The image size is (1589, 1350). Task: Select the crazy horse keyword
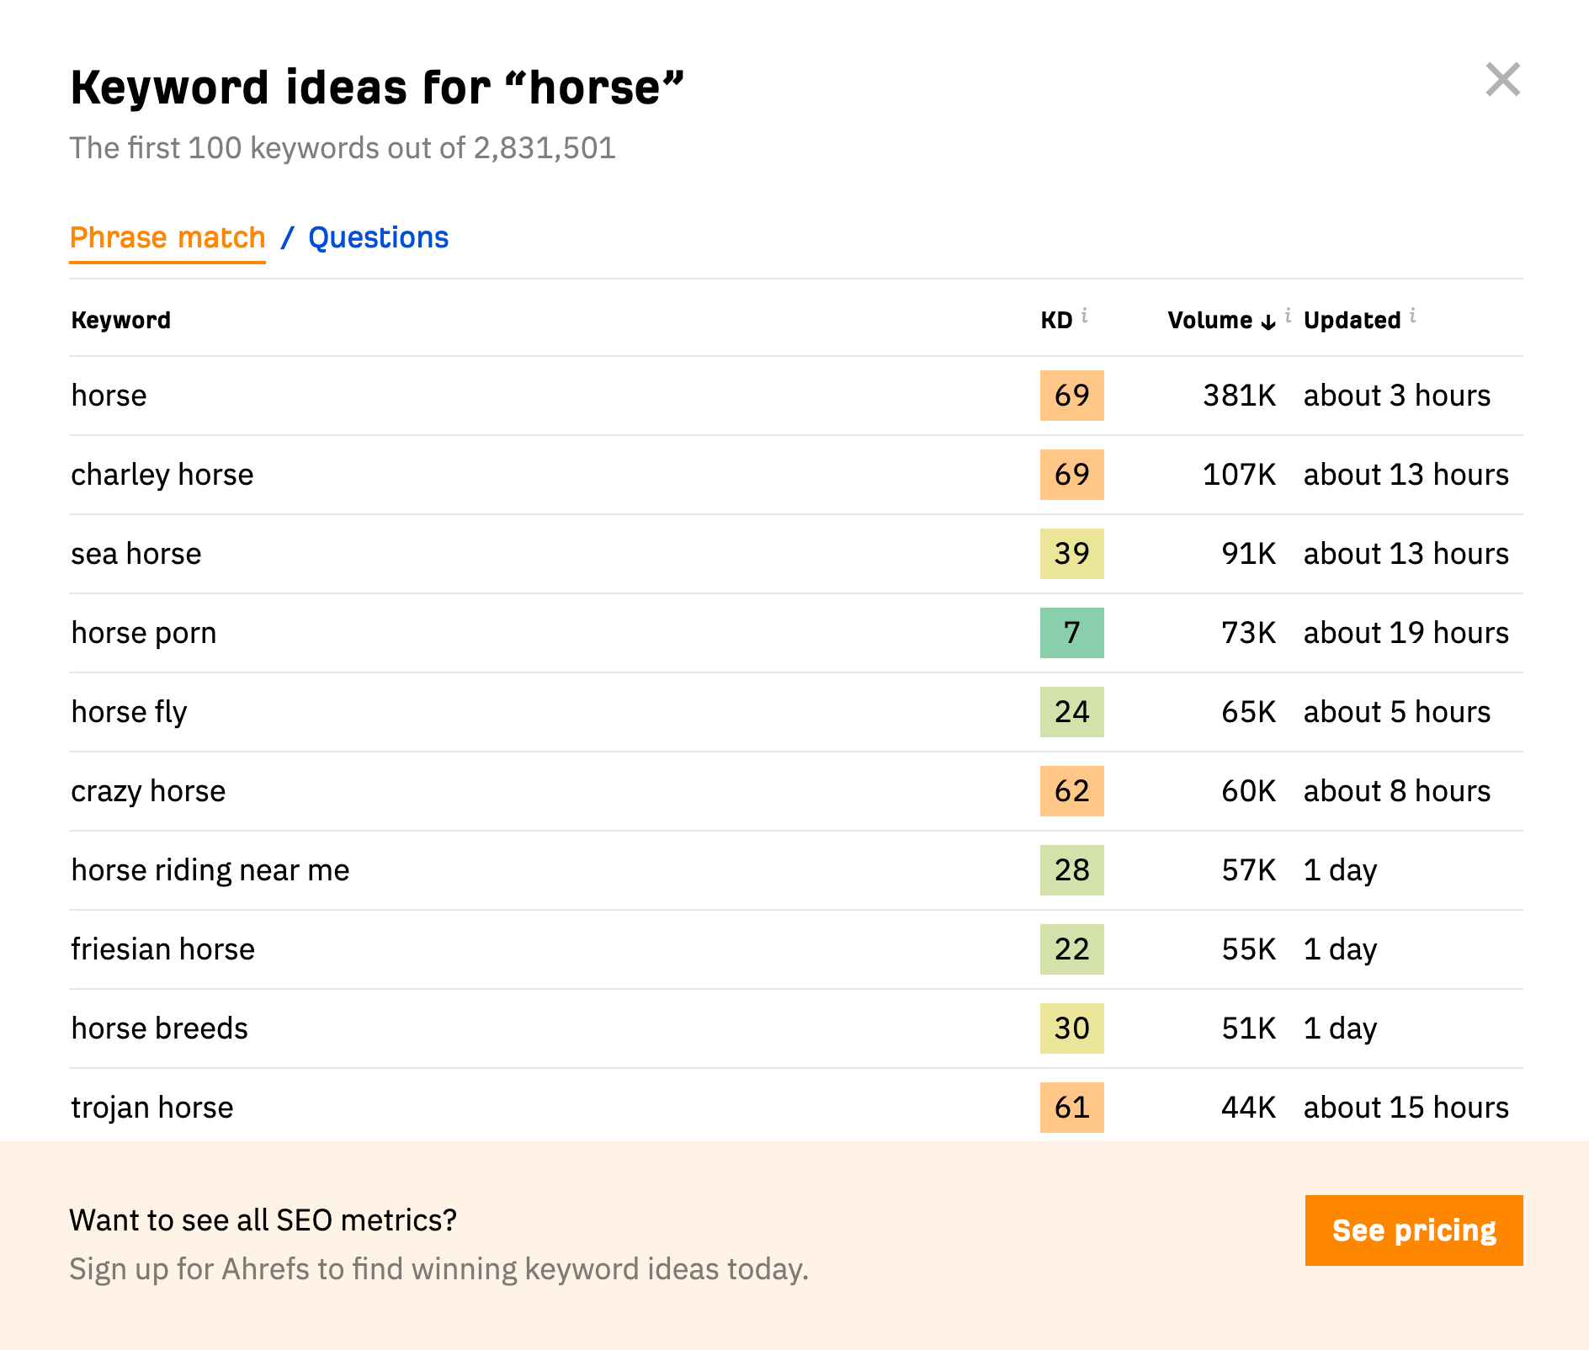click(148, 791)
